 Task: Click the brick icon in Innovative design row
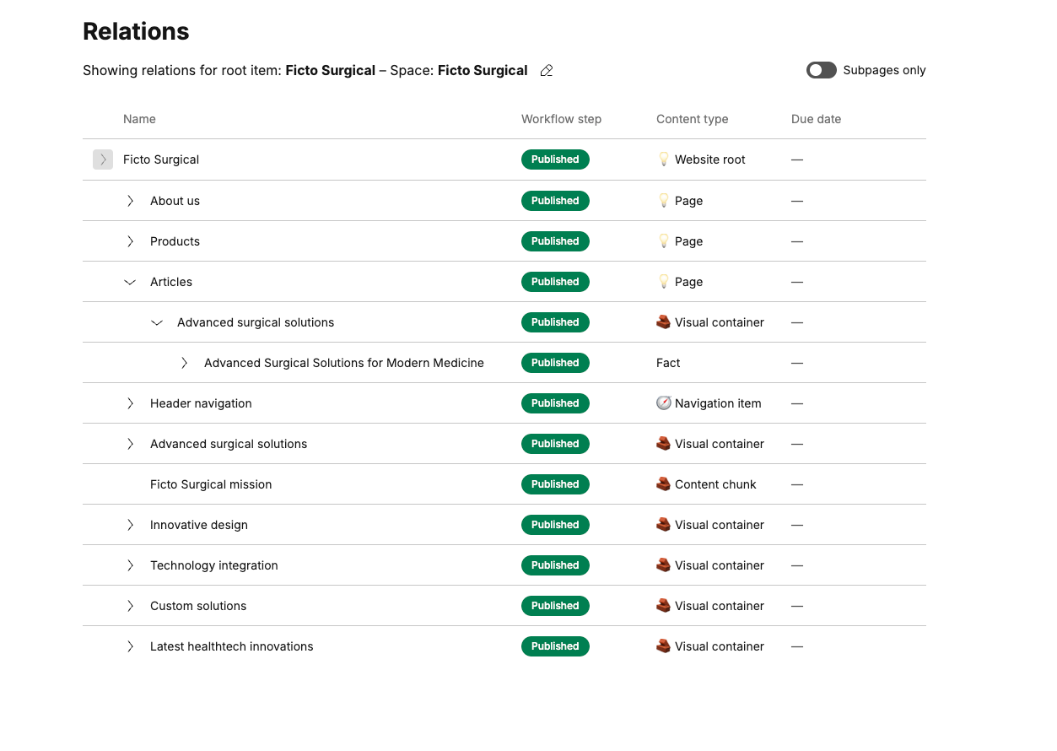664,525
